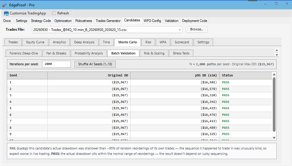Click the p95 DD (sim) column header
The image size is (292, 166).
click(175, 75)
